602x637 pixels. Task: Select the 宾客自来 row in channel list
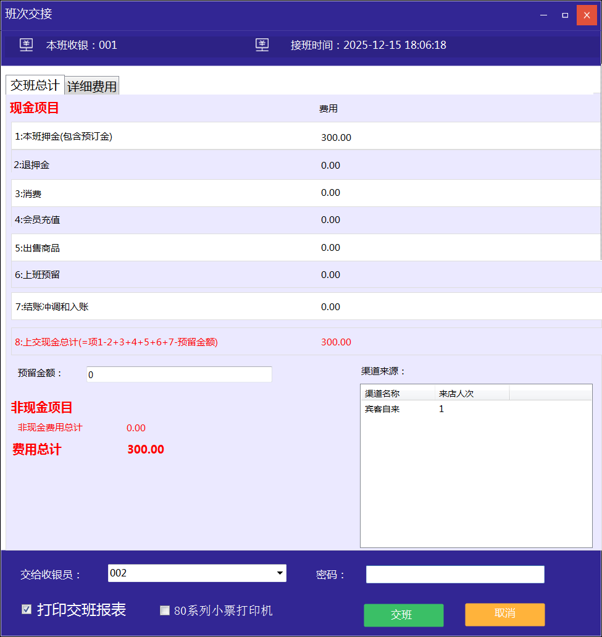[383, 409]
